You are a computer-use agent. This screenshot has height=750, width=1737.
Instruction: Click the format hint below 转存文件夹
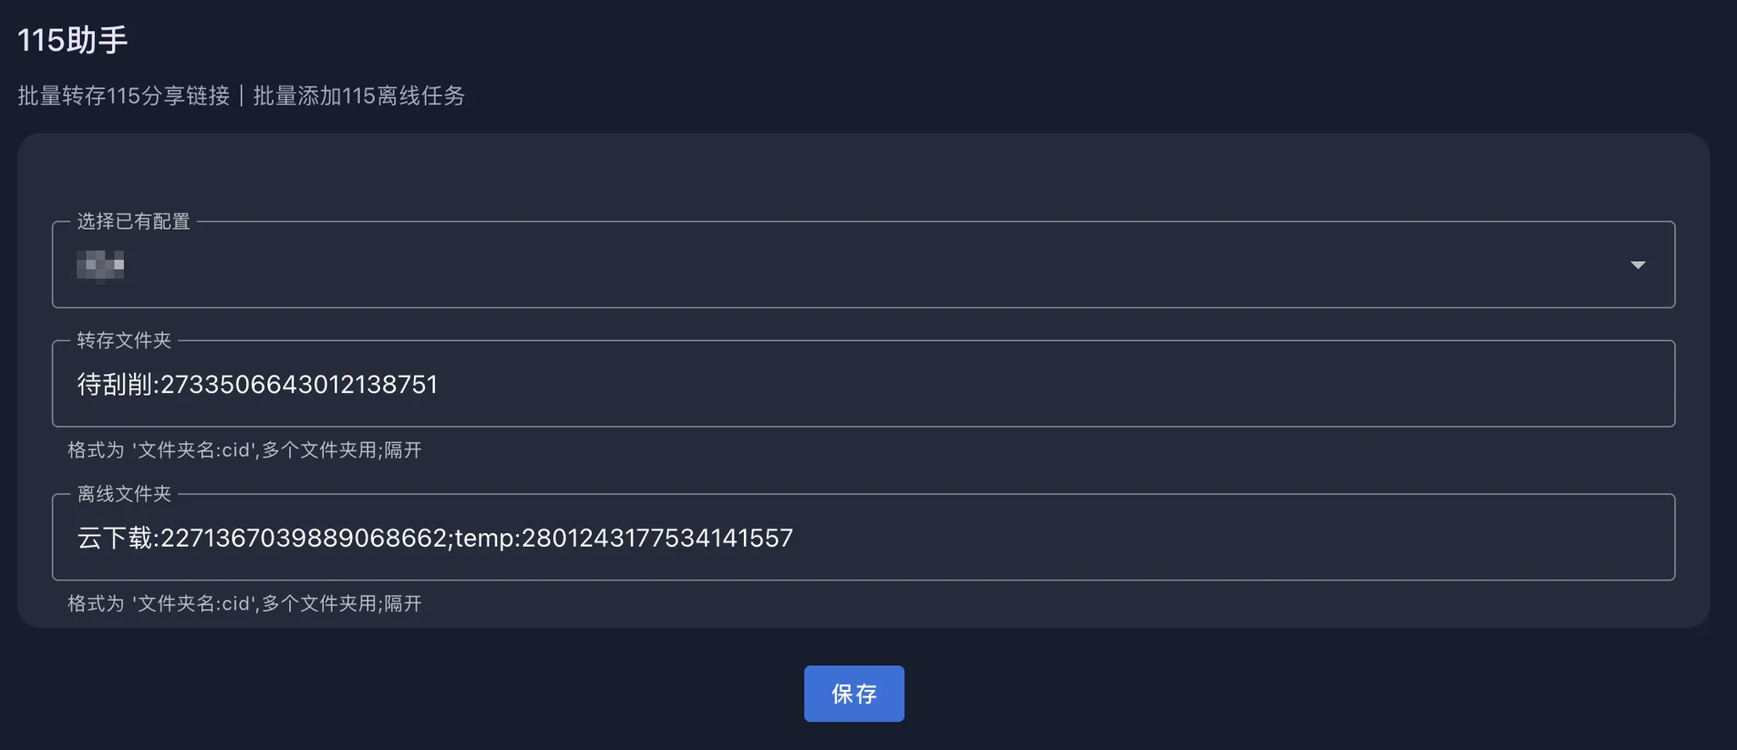tap(244, 450)
